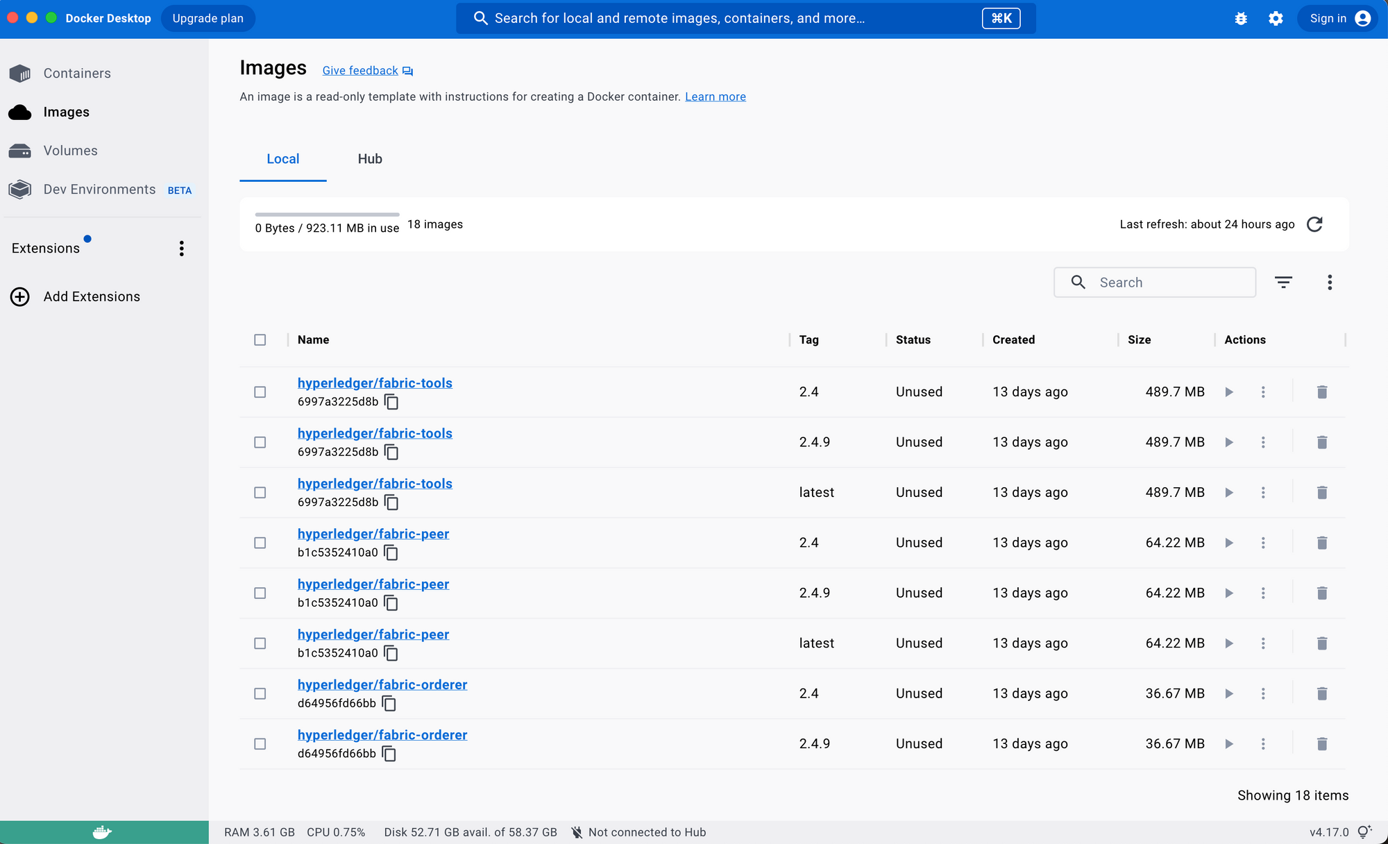Image resolution: width=1388 pixels, height=844 pixels.
Task: Open more actions for fabric-peer latest
Action: pyautogui.click(x=1263, y=643)
